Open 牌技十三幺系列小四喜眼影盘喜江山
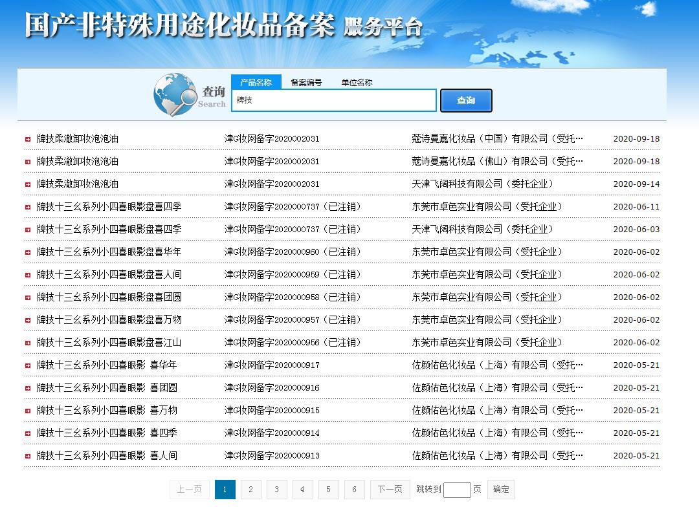The height and width of the screenshot is (507, 699). [109, 342]
